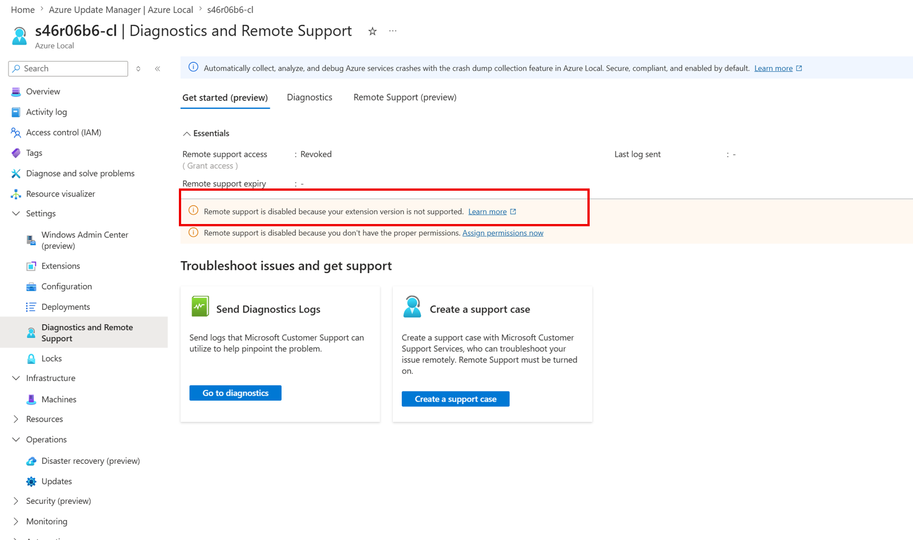
Task: Open Extensions under Settings
Action: (60, 266)
